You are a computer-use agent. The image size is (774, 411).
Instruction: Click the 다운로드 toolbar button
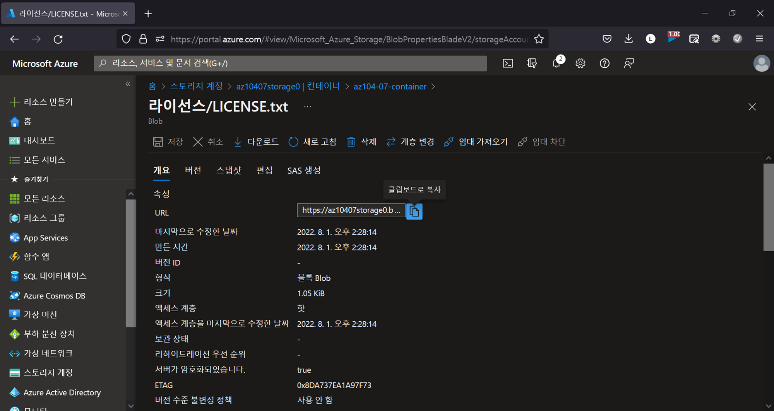pos(256,142)
